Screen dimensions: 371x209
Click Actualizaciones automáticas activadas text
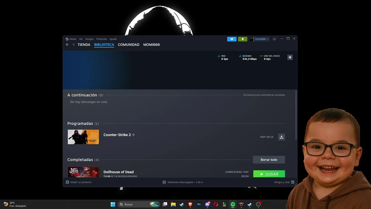coord(264,95)
